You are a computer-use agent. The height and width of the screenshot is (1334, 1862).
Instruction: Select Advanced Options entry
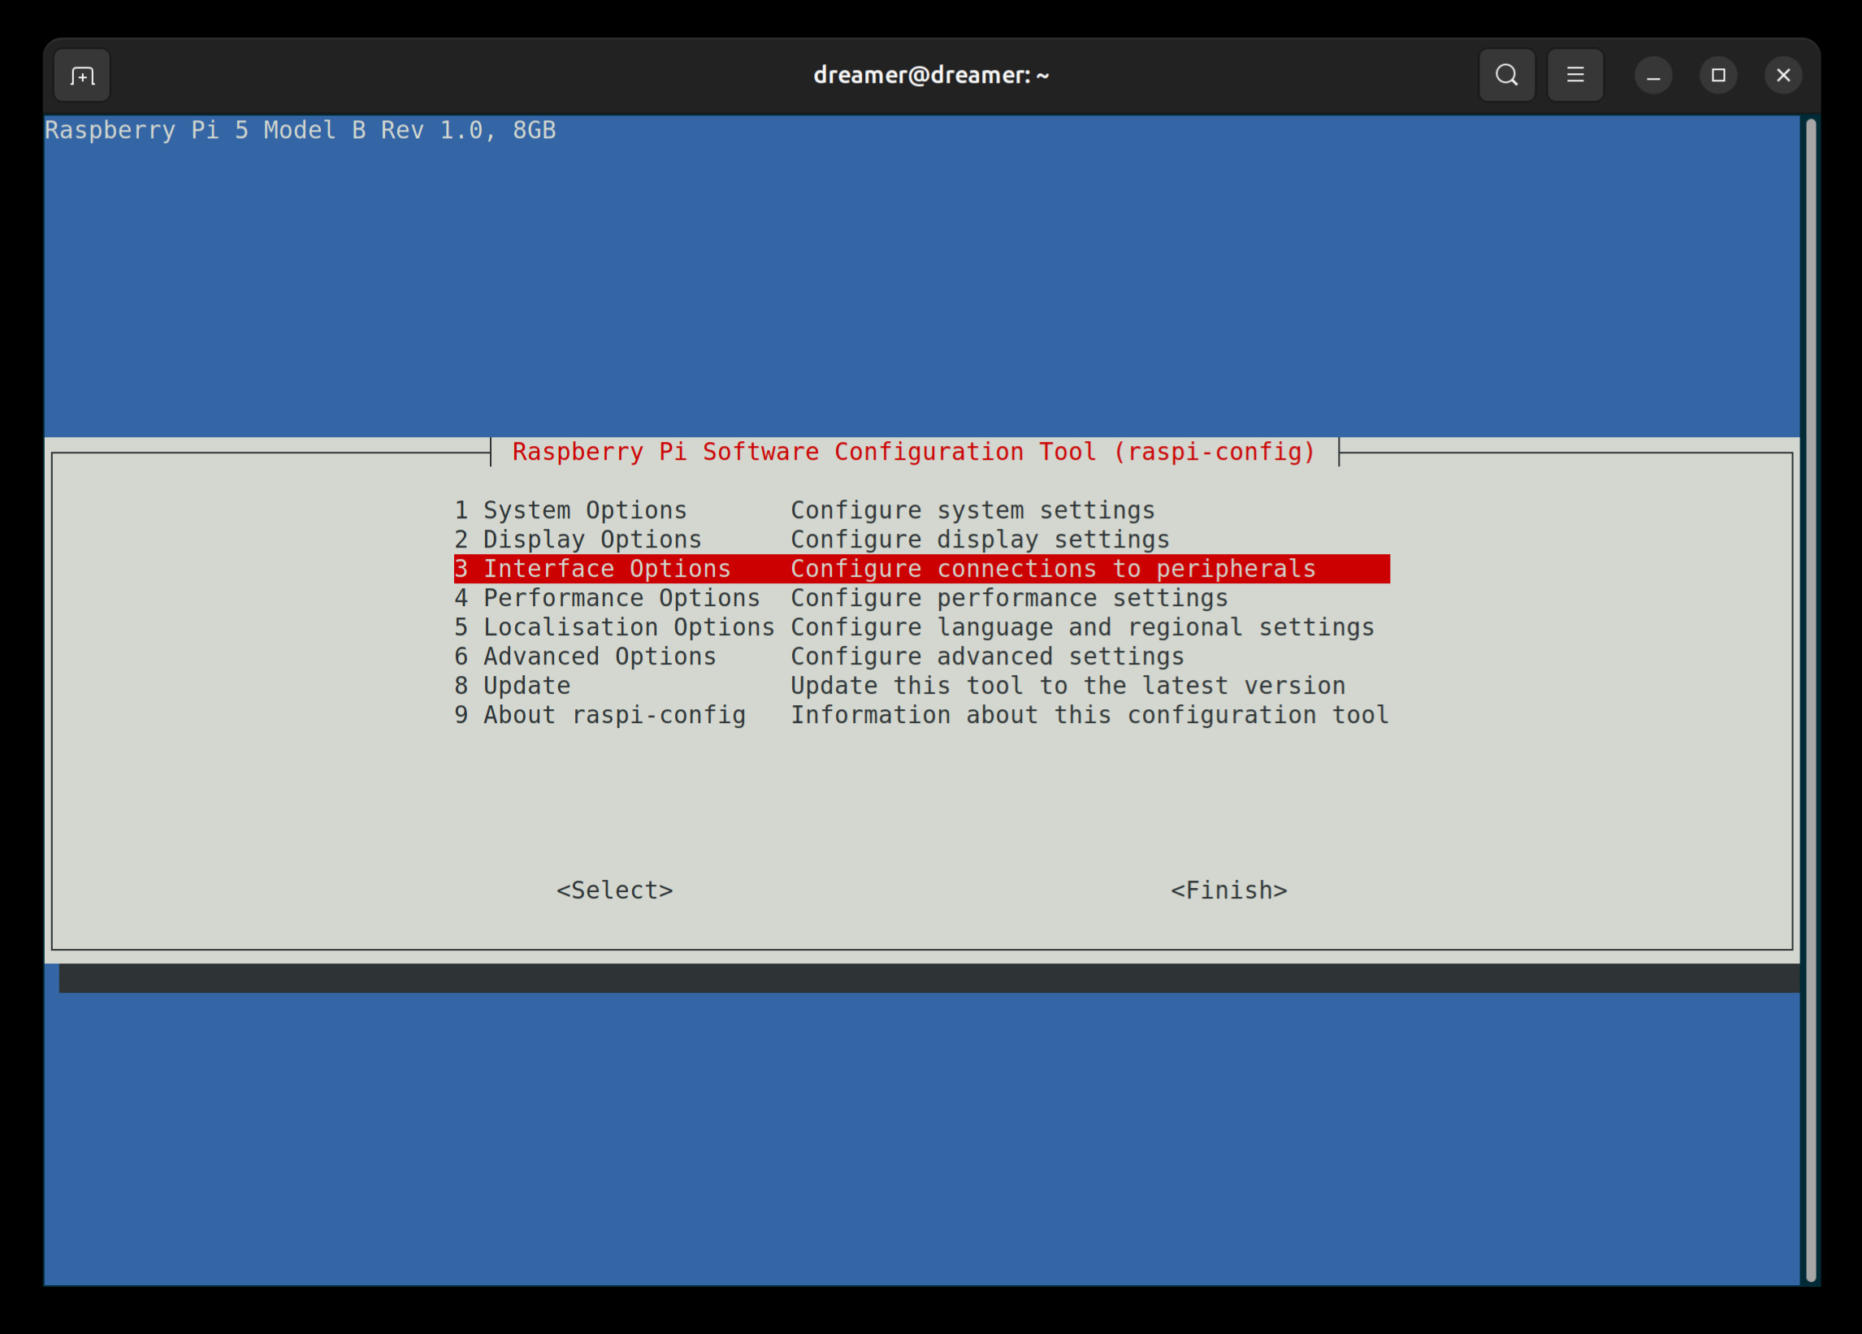click(585, 656)
